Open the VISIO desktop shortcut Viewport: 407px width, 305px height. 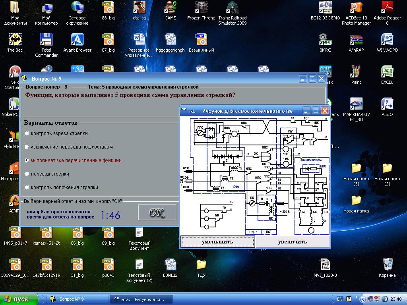pyautogui.click(x=387, y=104)
